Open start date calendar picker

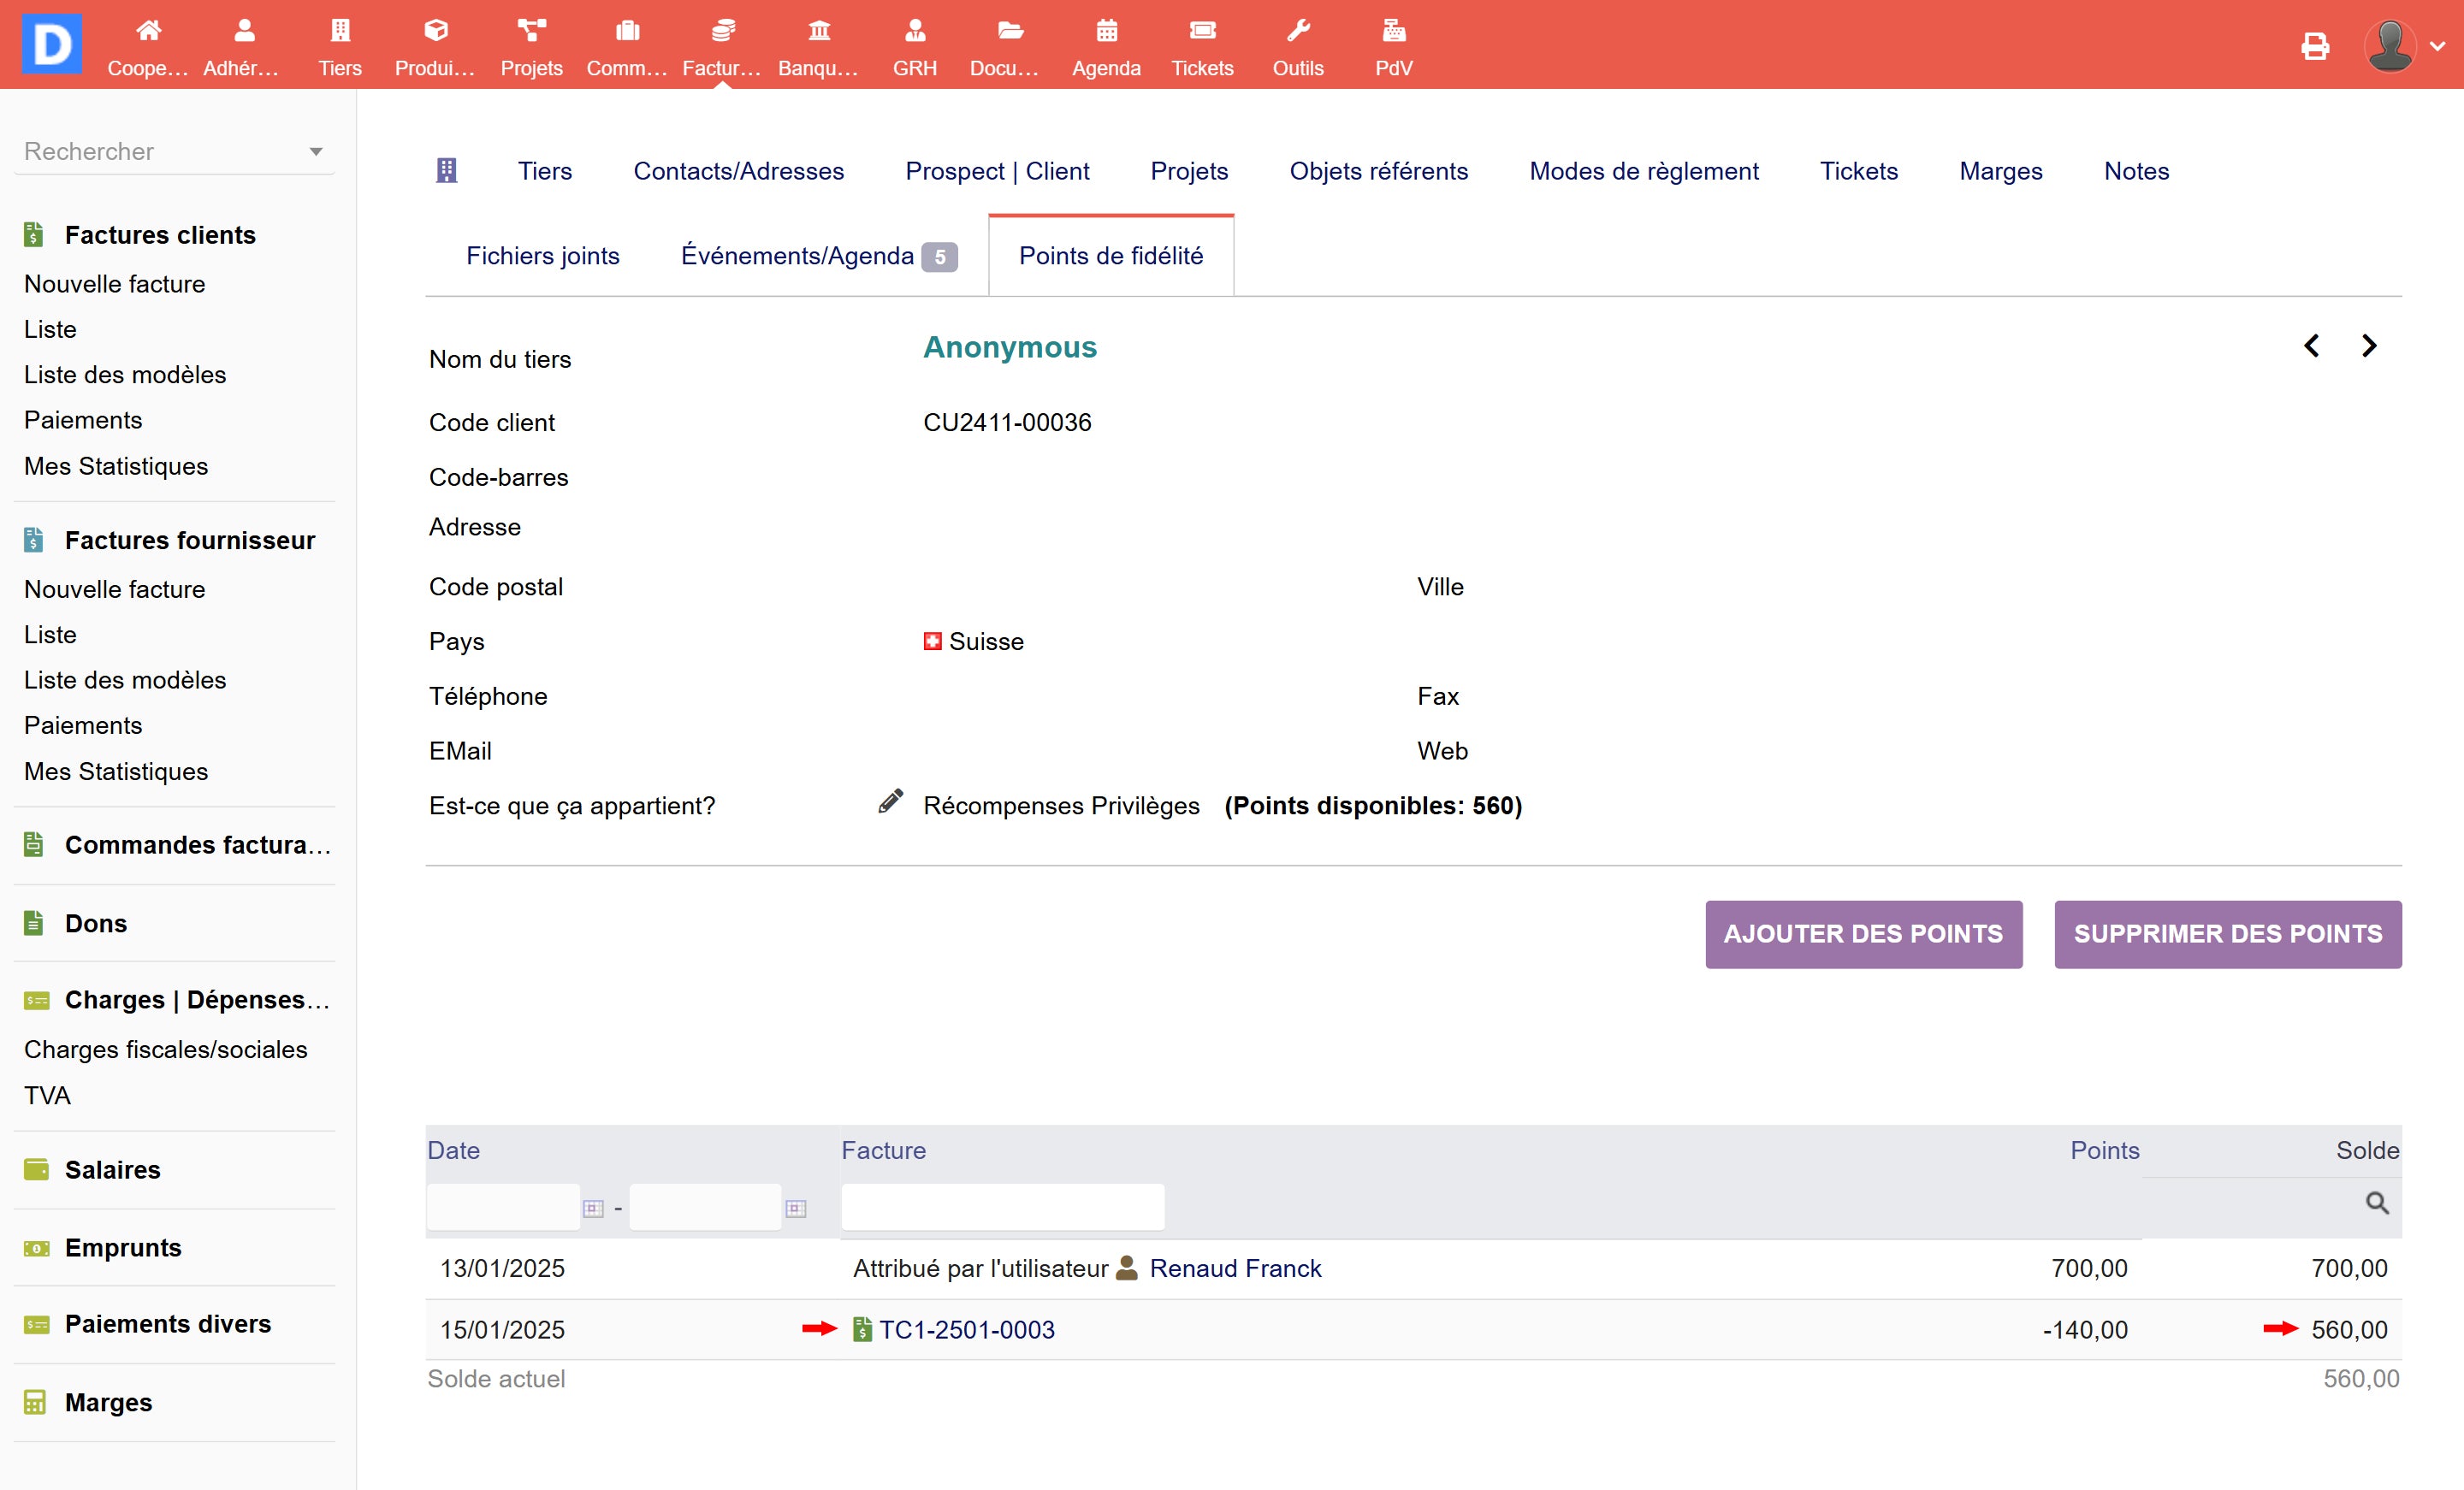click(593, 1208)
